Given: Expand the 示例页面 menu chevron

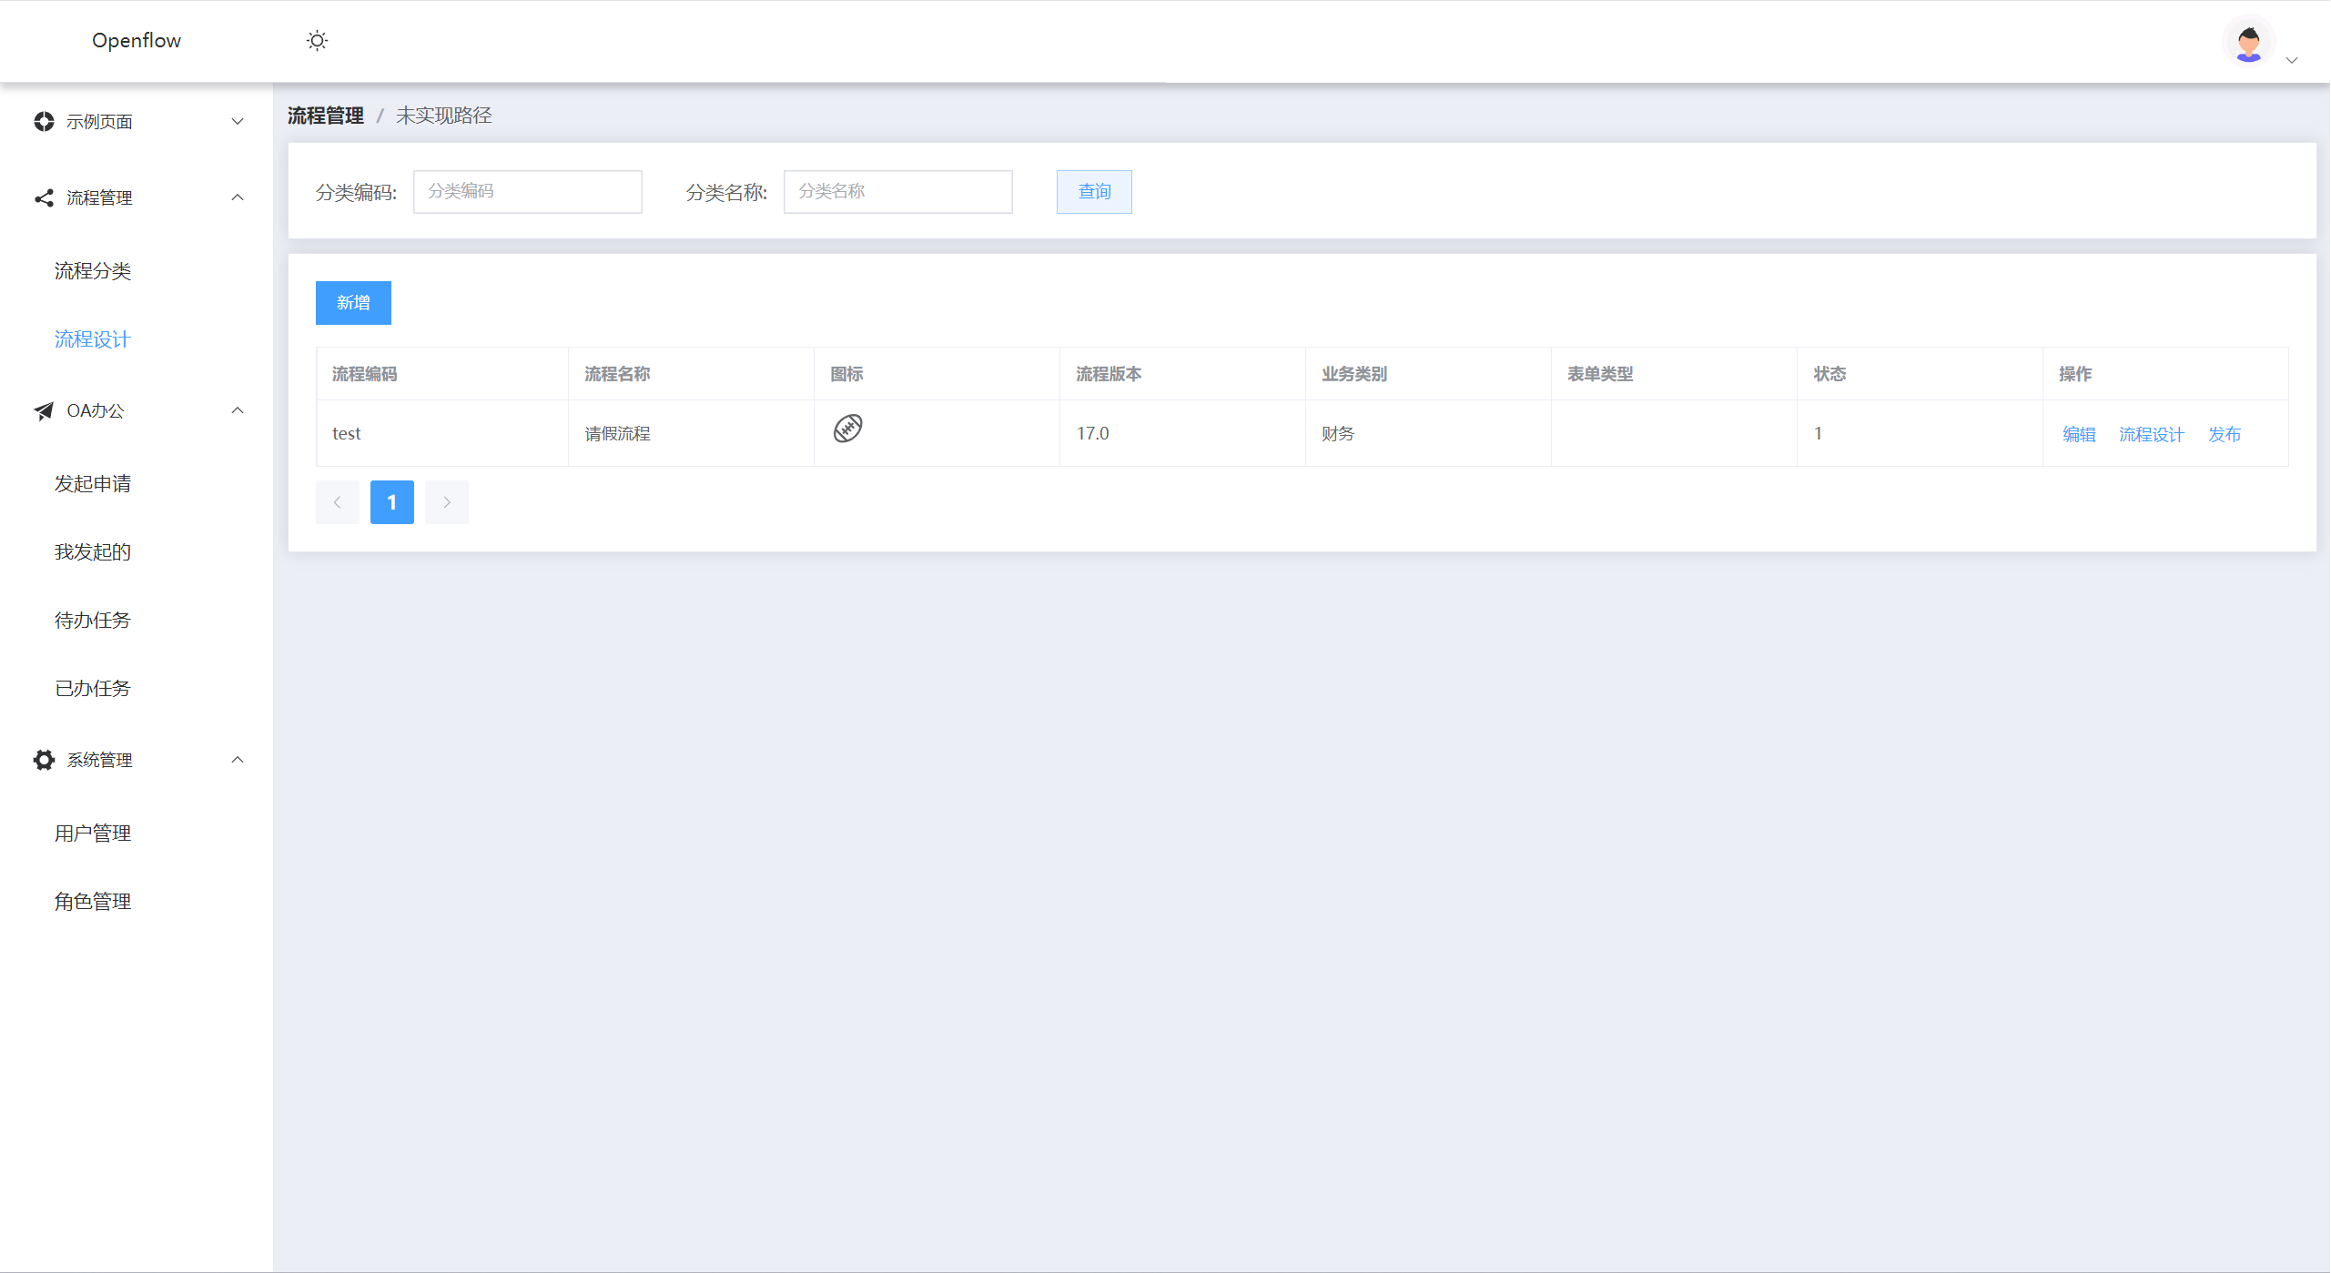Looking at the screenshot, I should point(238,122).
